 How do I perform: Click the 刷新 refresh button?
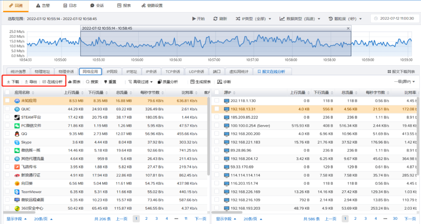(x=220, y=19)
